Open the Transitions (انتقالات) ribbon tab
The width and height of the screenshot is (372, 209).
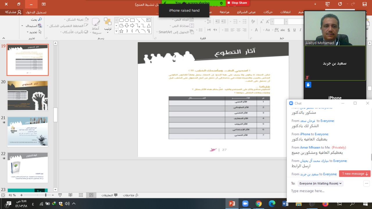(287, 12)
